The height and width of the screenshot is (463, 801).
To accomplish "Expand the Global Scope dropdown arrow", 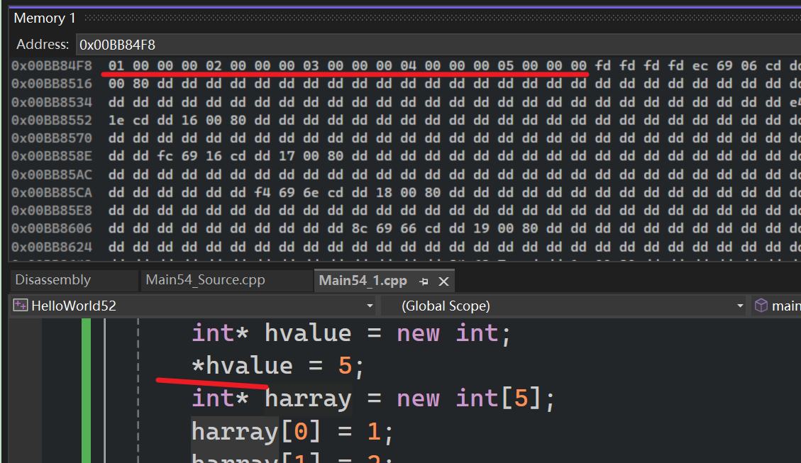I will point(740,306).
